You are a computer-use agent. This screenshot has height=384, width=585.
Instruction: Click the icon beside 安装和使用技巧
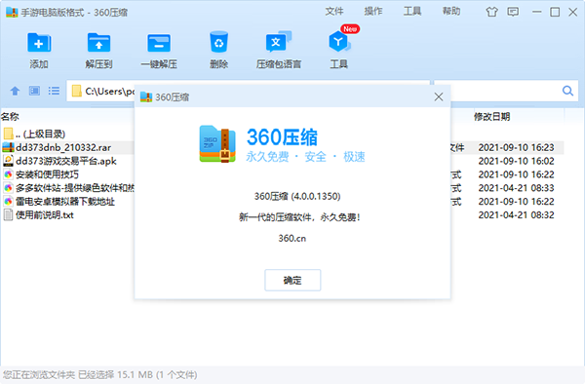[8, 174]
